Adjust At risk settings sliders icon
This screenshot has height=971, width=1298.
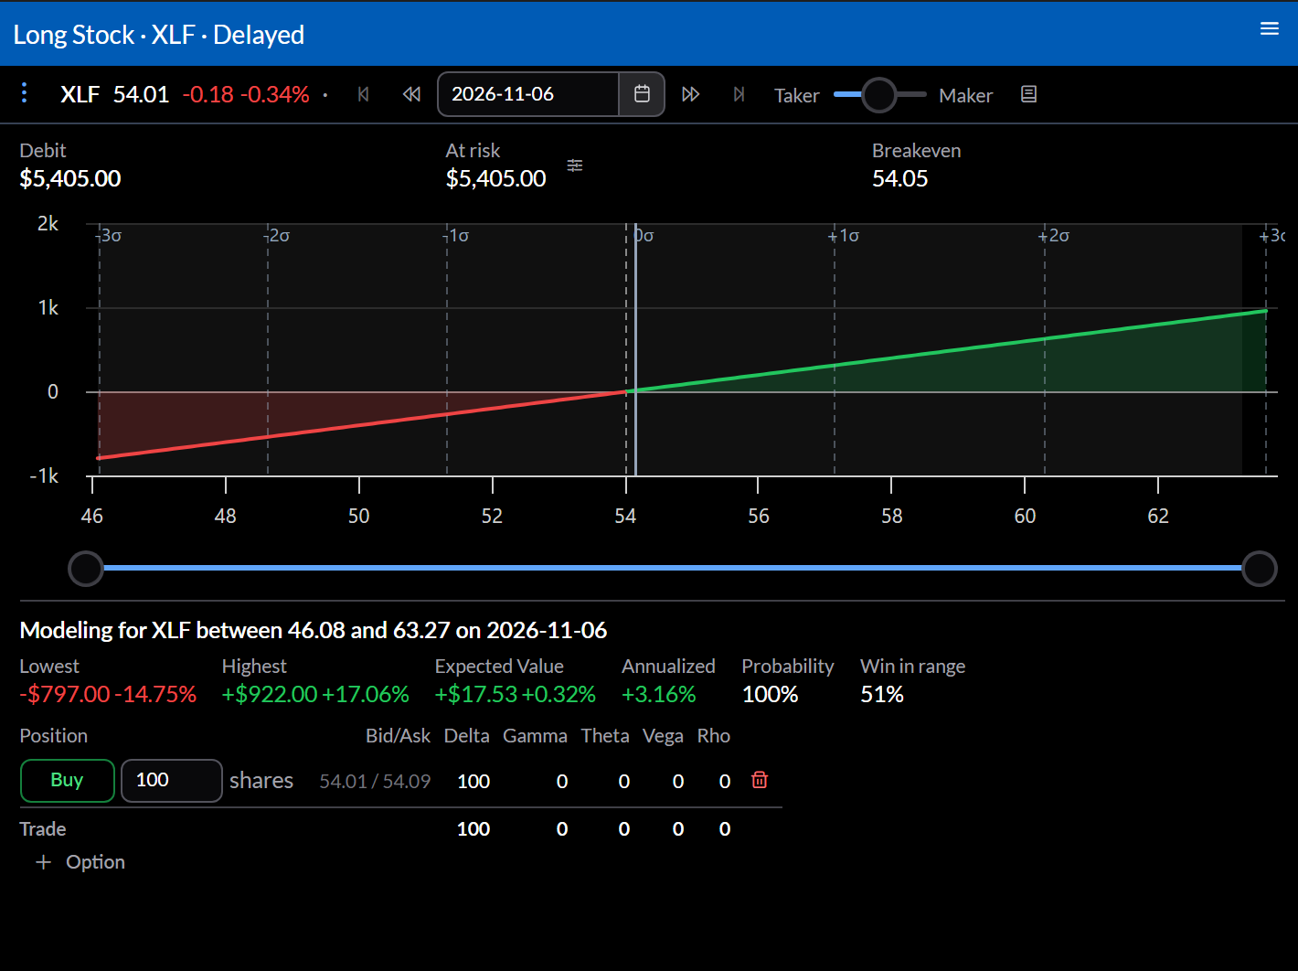point(575,165)
